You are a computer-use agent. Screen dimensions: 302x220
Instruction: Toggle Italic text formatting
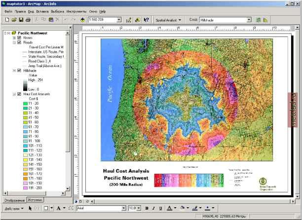[153, 209]
